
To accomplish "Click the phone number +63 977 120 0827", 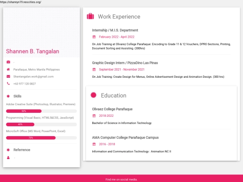I will tap(24, 84).
